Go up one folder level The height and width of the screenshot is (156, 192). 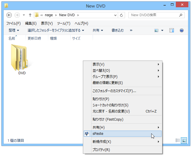coord(30,15)
